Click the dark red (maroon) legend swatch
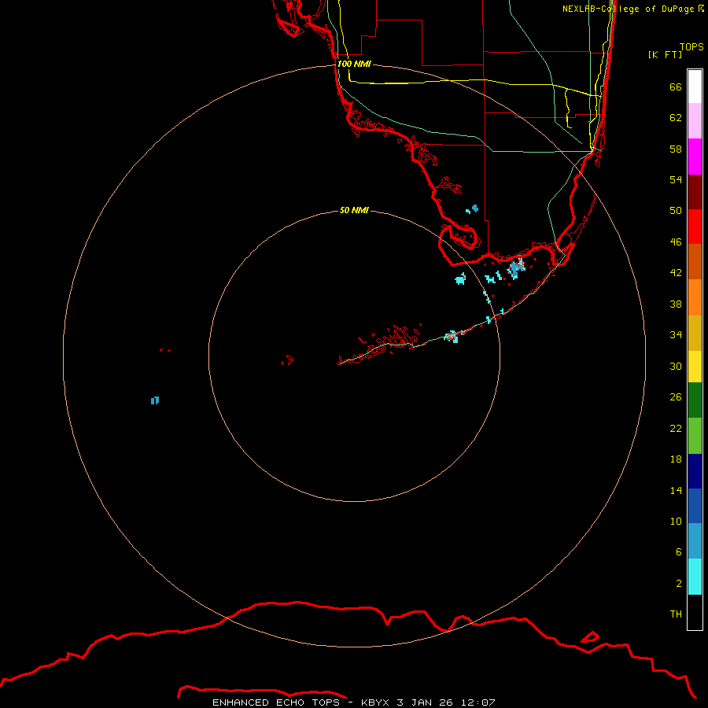The width and height of the screenshot is (708, 708). (x=695, y=192)
